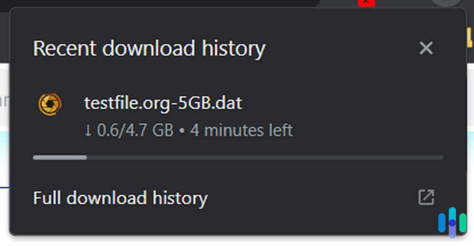The width and height of the screenshot is (474, 246).
Task: Click the blue-green logo in the bottom-right corner
Action: click(x=452, y=222)
